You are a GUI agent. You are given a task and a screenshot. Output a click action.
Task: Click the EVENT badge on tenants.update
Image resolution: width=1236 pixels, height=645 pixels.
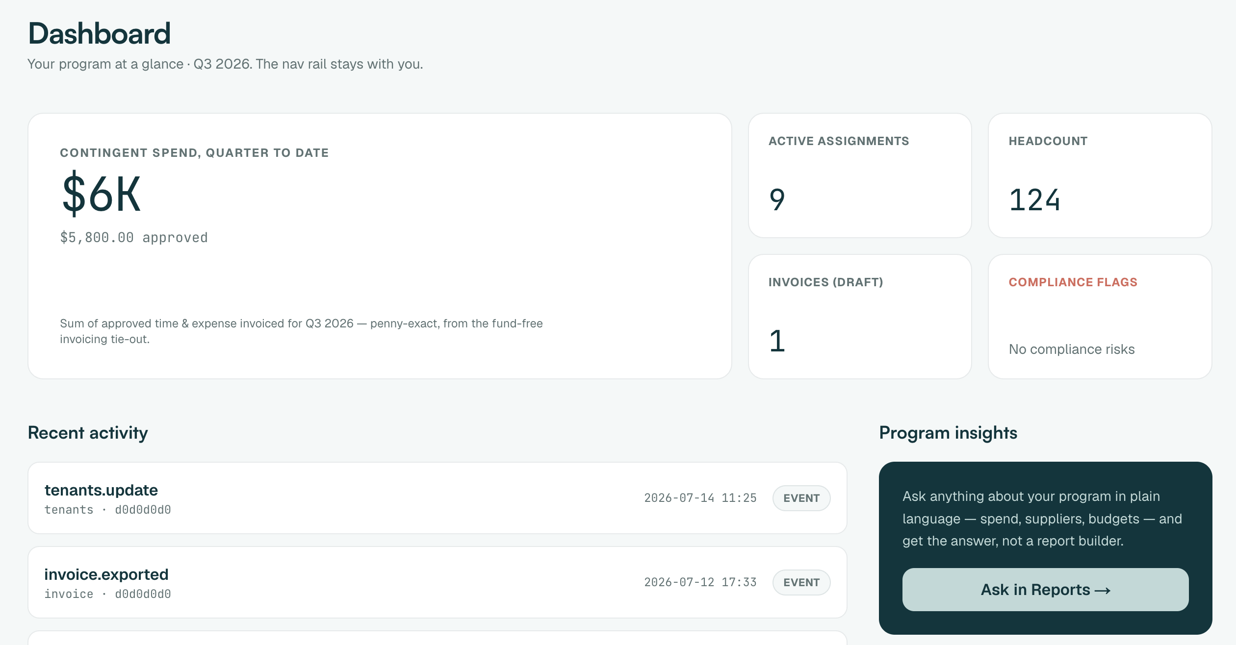(801, 498)
